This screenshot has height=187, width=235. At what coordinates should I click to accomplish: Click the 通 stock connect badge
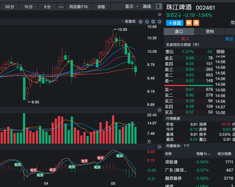(196, 23)
